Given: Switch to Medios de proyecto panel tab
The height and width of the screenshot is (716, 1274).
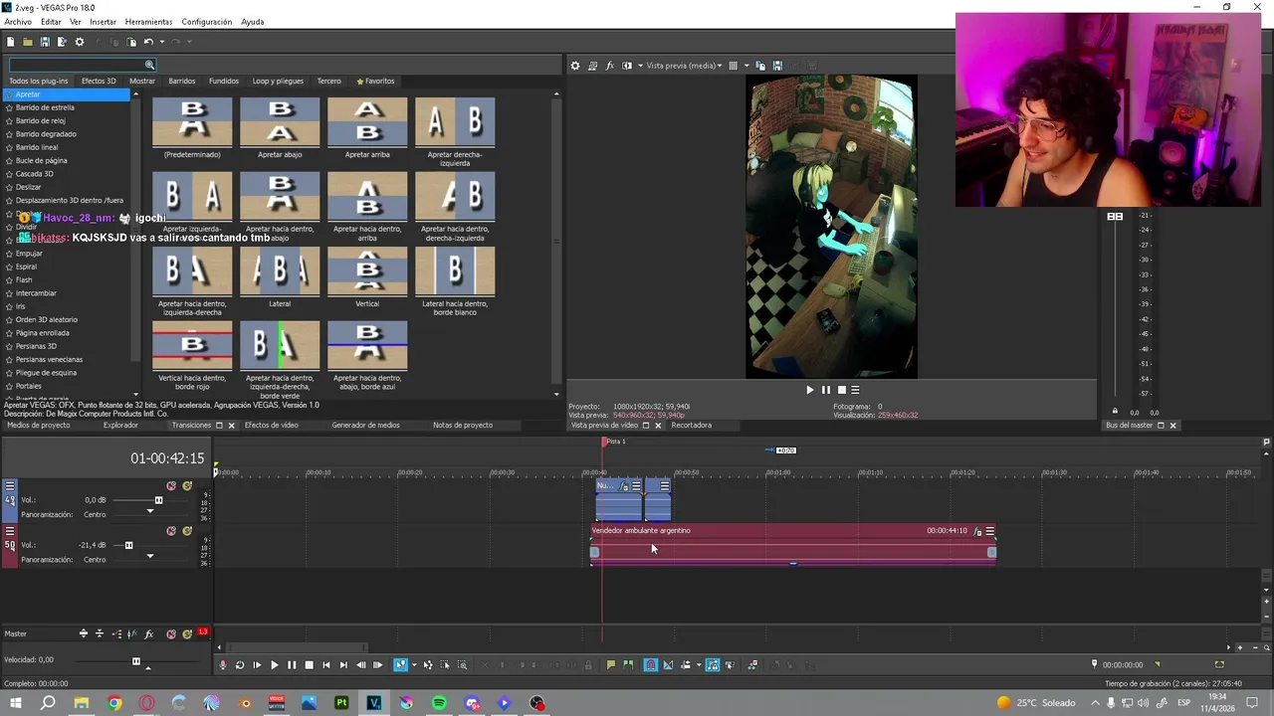Looking at the screenshot, I should click(x=39, y=425).
